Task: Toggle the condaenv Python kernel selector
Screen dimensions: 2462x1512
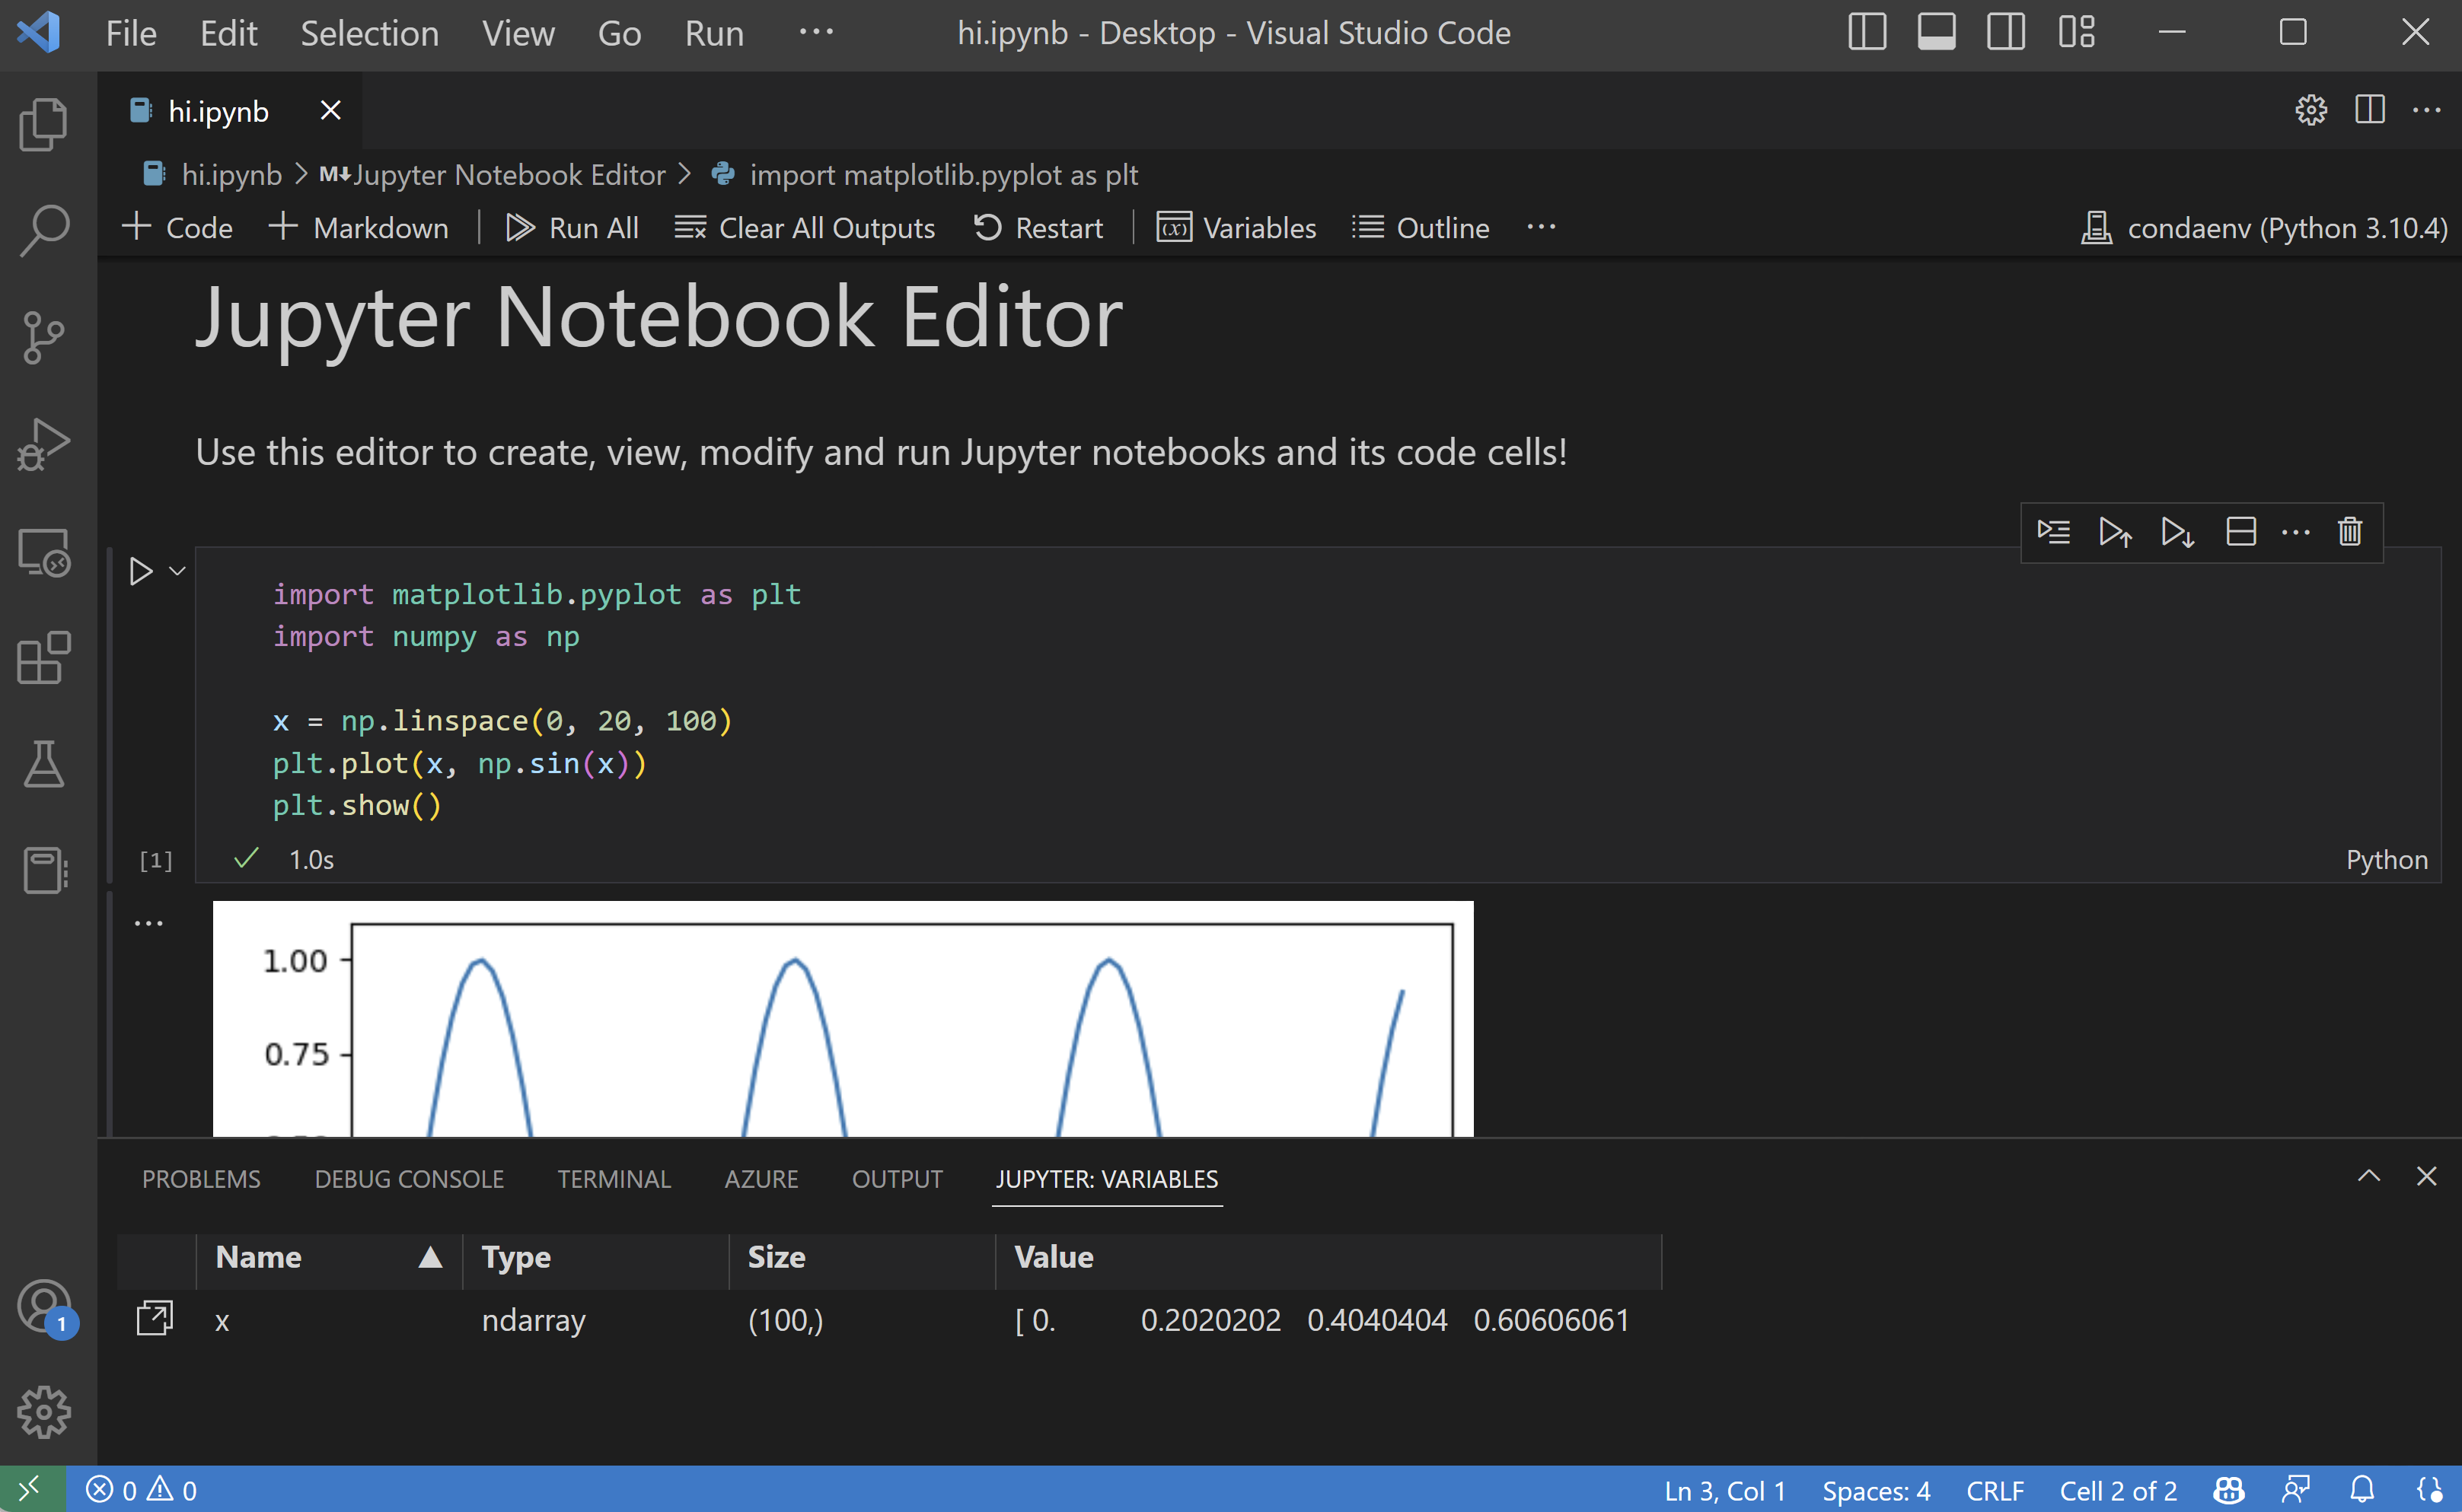Action: 2269,228
